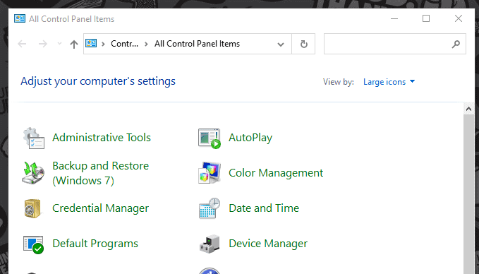The width and height of the screenshot is (479, 274).
Task: Expand chevron after Control Panel breadcrumb
Action: [146, 44]
